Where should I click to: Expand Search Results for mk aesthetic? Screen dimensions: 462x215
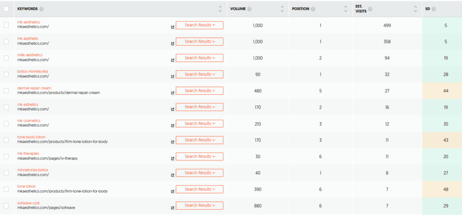(x=199, y=42)
